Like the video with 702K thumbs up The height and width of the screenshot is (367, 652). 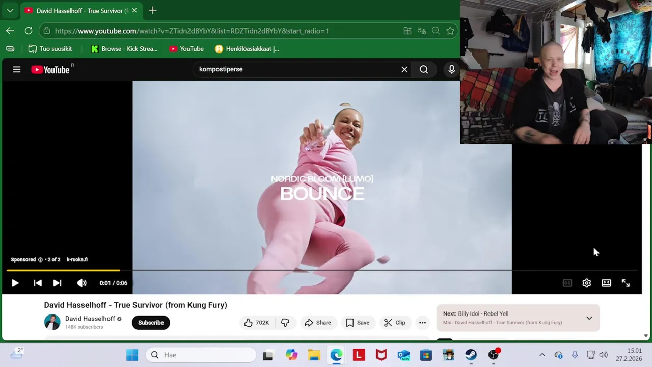click(x=256, y=322)
